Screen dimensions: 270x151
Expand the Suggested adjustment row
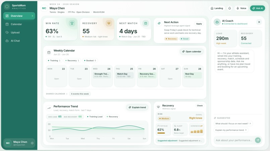pyautogui.click(x=180, y=141)
